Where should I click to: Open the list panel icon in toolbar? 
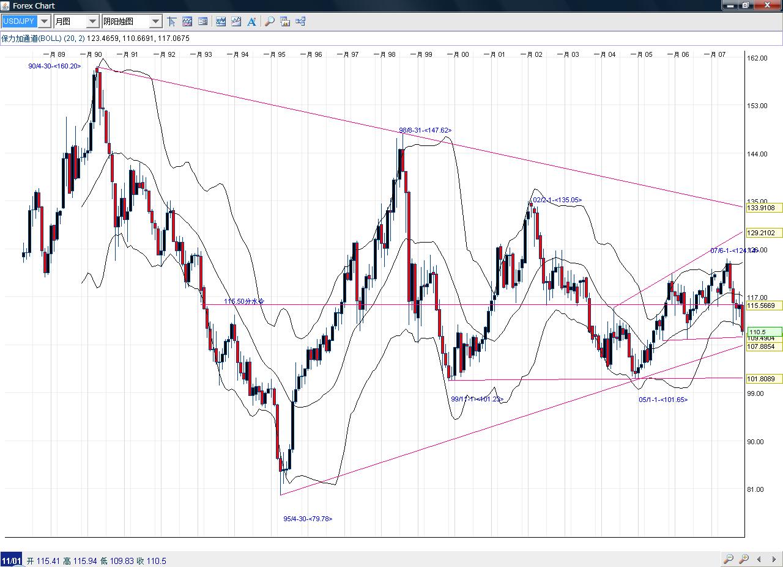203,21
